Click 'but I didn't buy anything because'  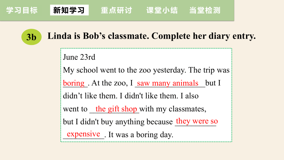pyautogui.click(x=118, y=122)
